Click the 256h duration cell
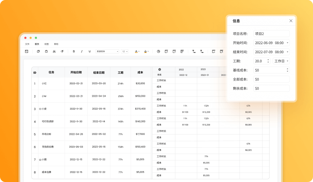This screenshot has width=313, height=182. click(120, 96)
